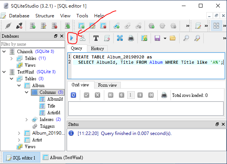Image resolution: width=227 pixels, height=164 pixels.
Task: Create a trigger gear icon
Action: click(x=151, y=26)
